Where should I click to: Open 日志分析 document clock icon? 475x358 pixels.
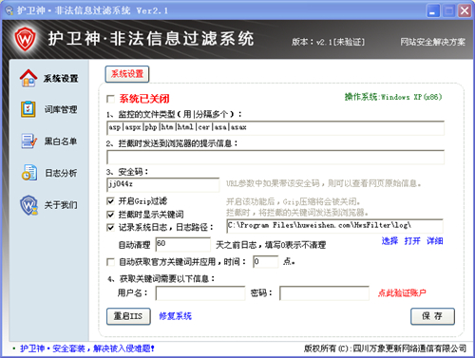point(29,173)
